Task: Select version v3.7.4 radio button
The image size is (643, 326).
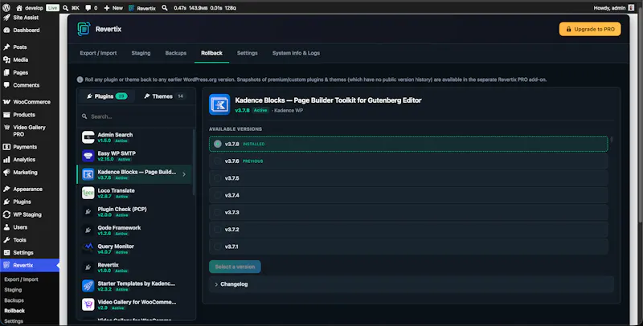Action: click(218, 195)
